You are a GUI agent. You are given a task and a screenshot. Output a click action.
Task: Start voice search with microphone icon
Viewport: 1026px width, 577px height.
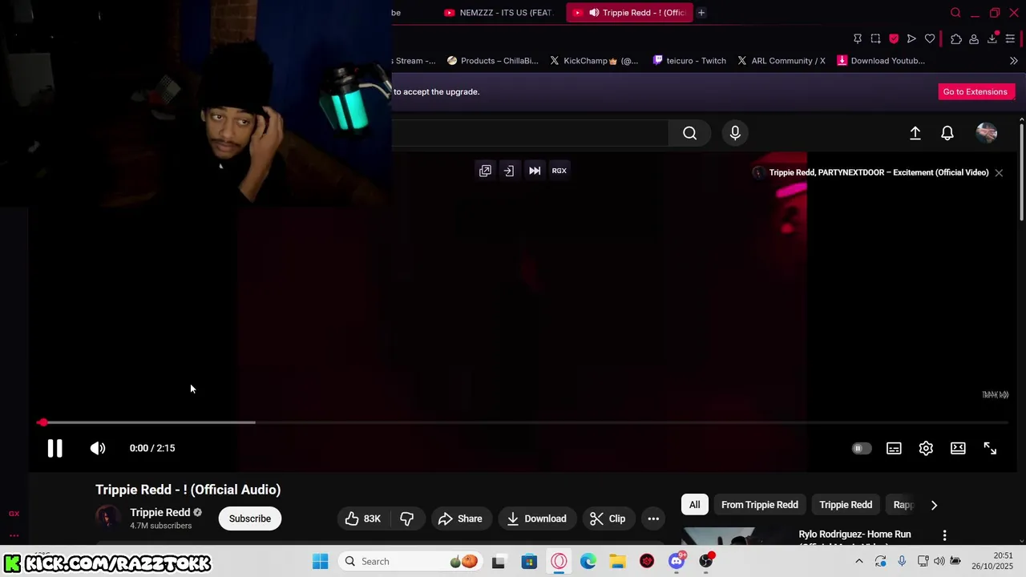[735, 133]
